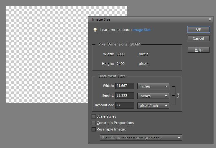Expand the document Height units dropdown

tap(153, 96)
